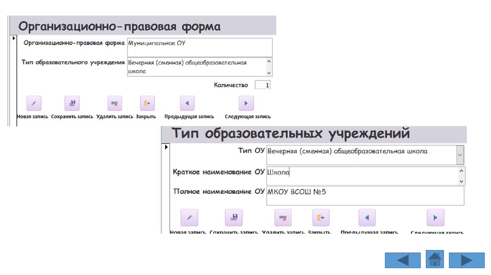The width and height of the screenshot is (491, 275).
Task: Click the Полное наименование ОУ field
Action: [365, 196]
